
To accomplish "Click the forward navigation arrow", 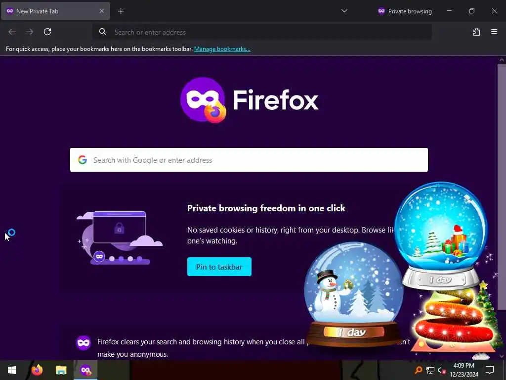I will pos(30,32).
